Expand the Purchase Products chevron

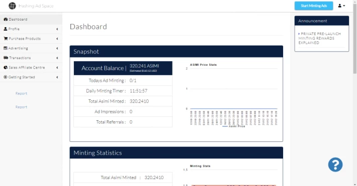pos(57,39)
